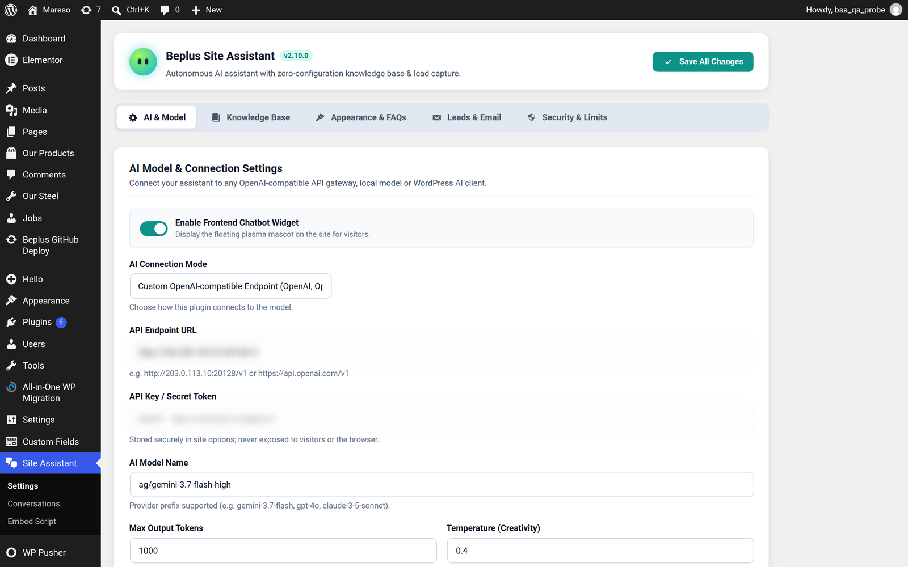Open the Leads & Email tab

(466, 117)
